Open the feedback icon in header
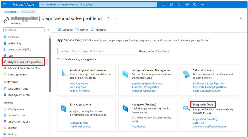 202,4
